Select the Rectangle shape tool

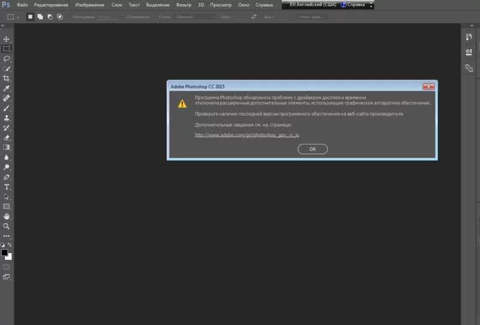tap(7, 206)
